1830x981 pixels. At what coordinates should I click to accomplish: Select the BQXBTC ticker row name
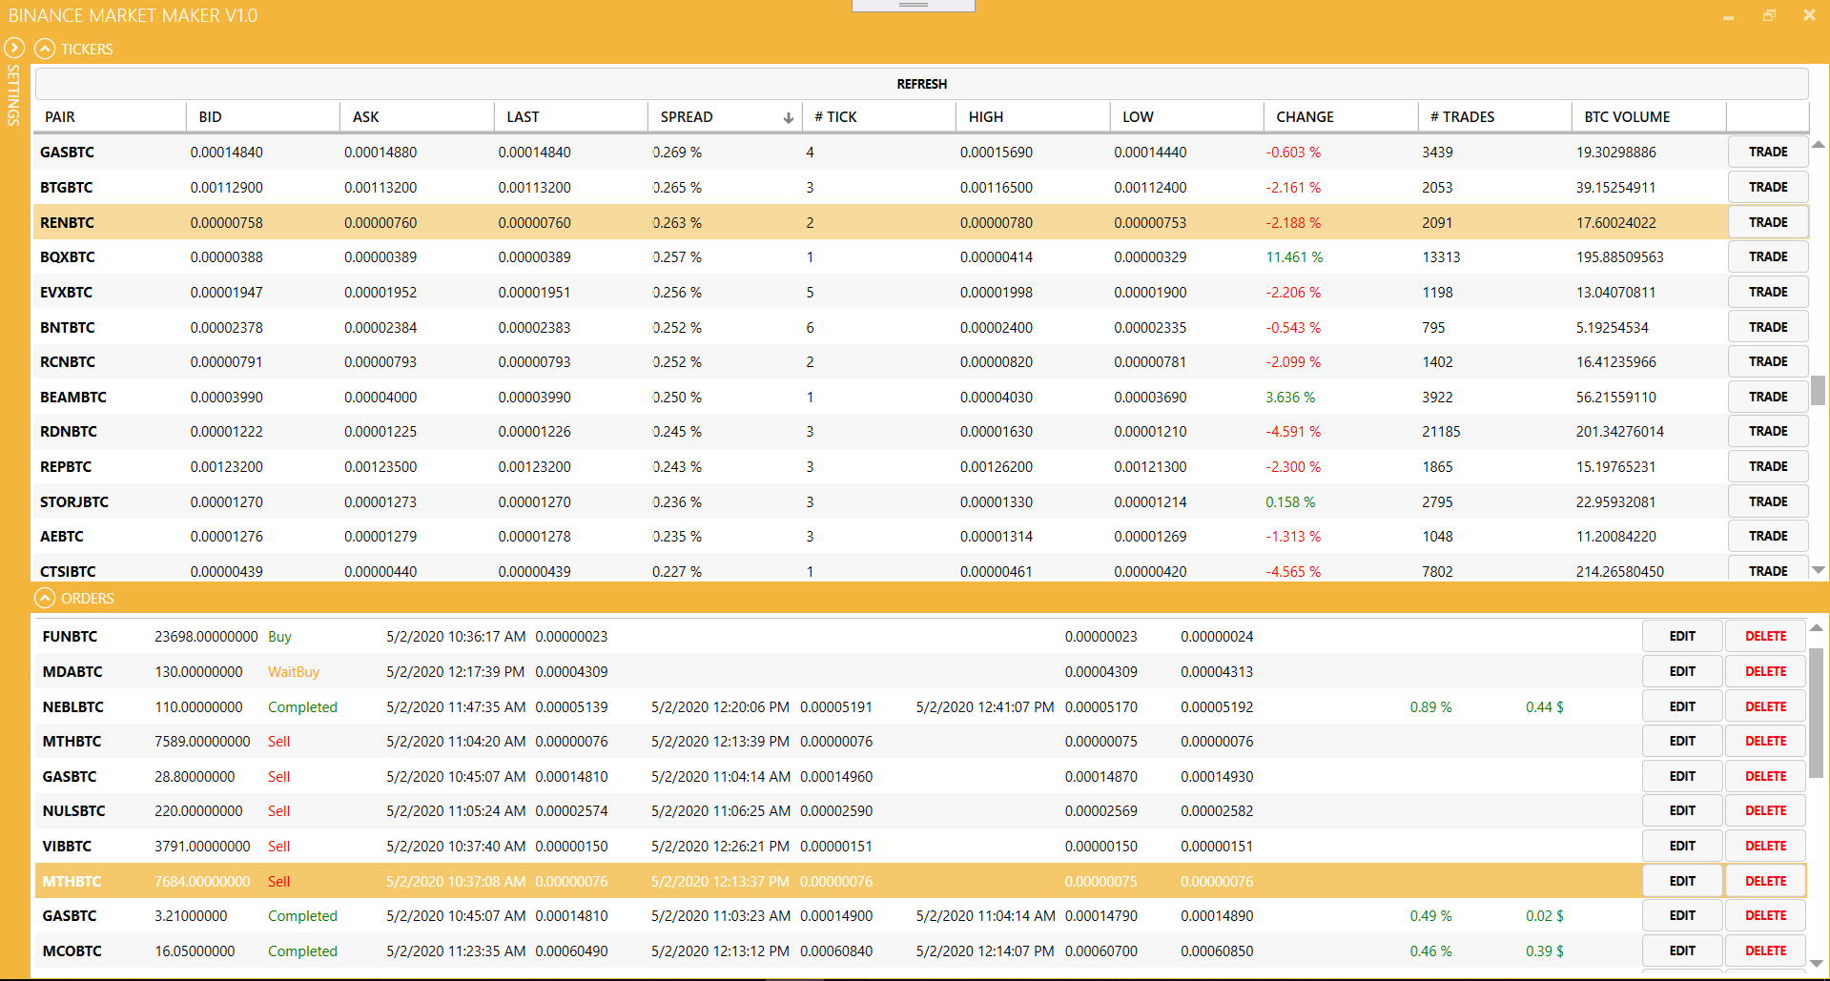[x=68, y=256]
